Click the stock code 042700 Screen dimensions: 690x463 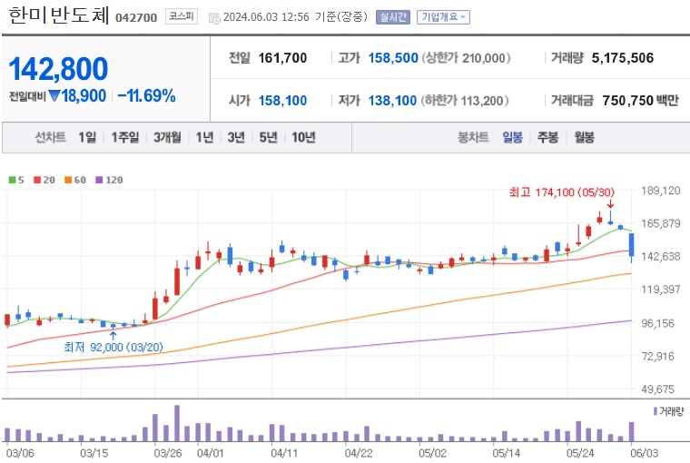pos(136,17)
